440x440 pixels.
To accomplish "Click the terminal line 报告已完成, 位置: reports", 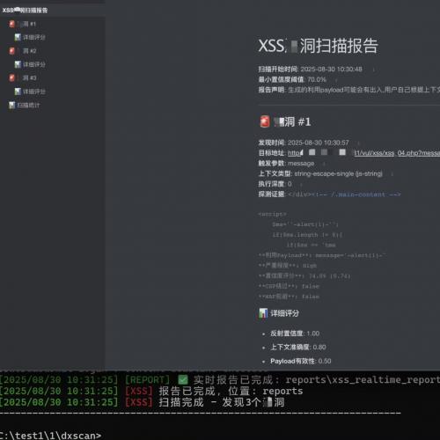I will [x=151, y=391].
